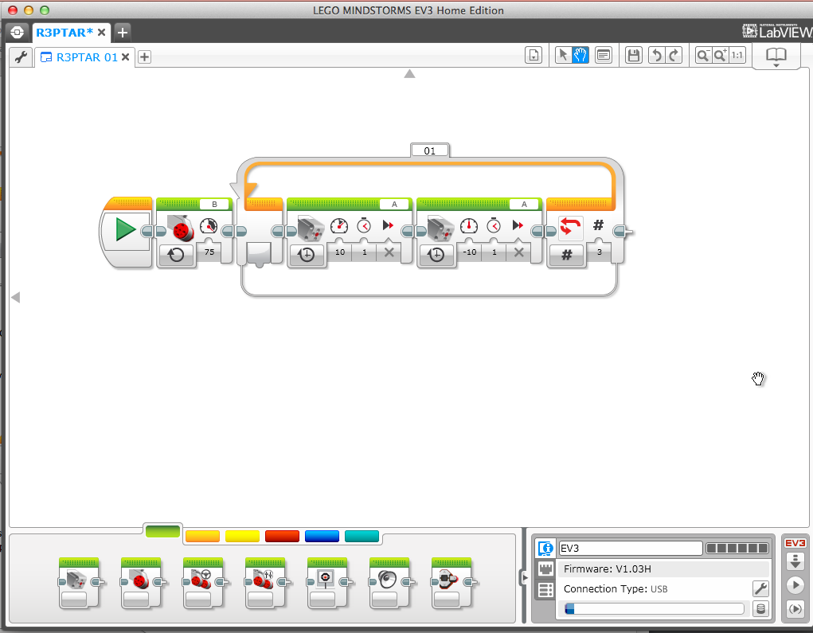Screen dimensions: 813x633
Task: Rename the loop label 01
Action: (x=430, y=150)
